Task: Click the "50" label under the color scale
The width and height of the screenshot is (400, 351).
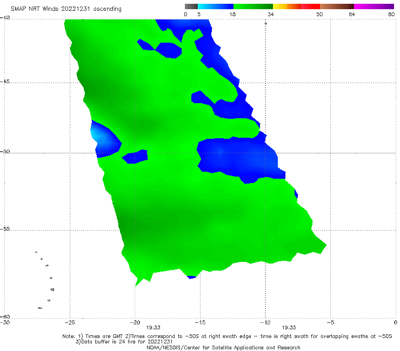Action: (319, 14)
